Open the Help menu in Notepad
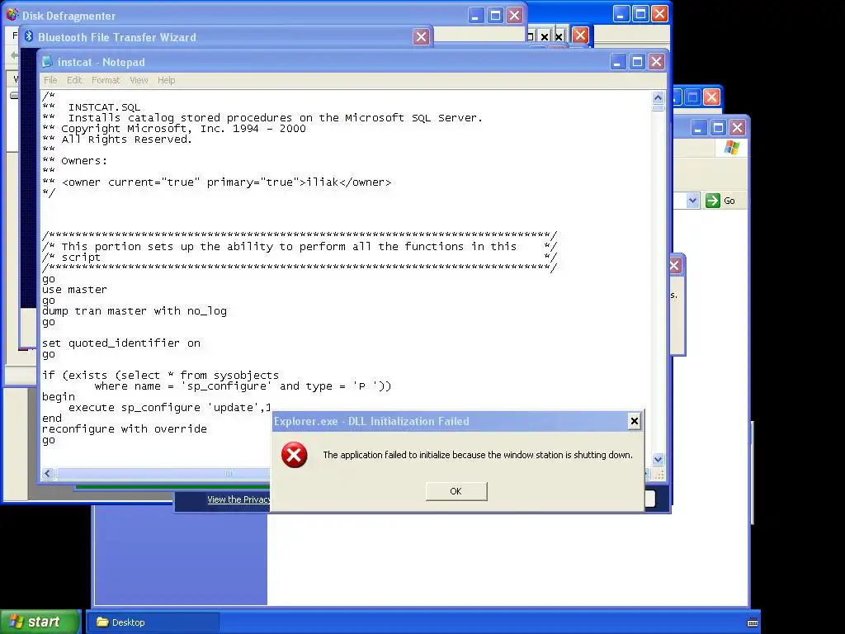Screen dimensions: 845x634 (x=167, y=80)
